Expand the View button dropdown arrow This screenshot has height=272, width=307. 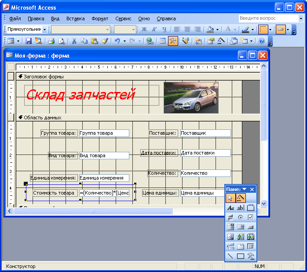pyautogui.click(x=18, y=41)
